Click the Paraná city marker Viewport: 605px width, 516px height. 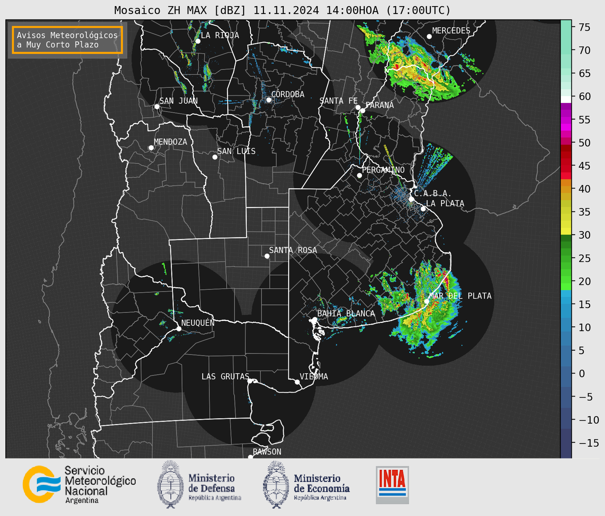click(x=363, y=111)
